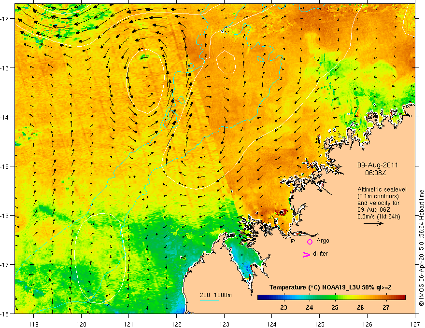425x328 pixels.
Task: Click the '(0.1m contours)' text
Action: point(378,196)
